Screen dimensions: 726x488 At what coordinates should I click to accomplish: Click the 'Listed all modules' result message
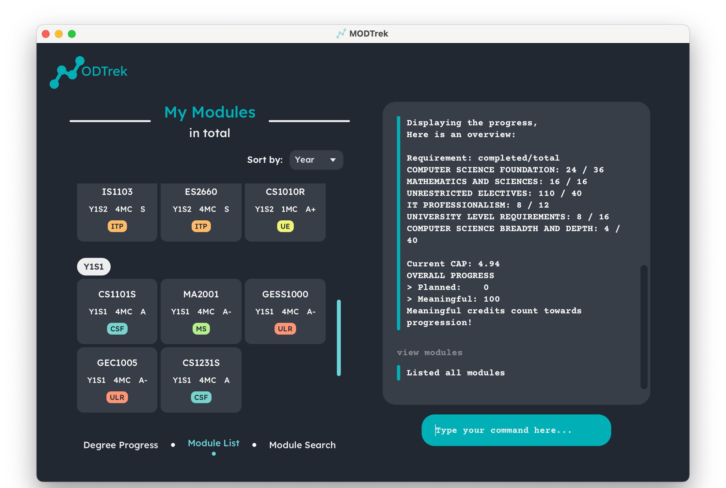tap(456, 373)
